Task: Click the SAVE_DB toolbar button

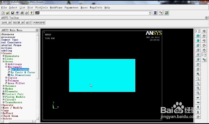Action: [6, 23]
